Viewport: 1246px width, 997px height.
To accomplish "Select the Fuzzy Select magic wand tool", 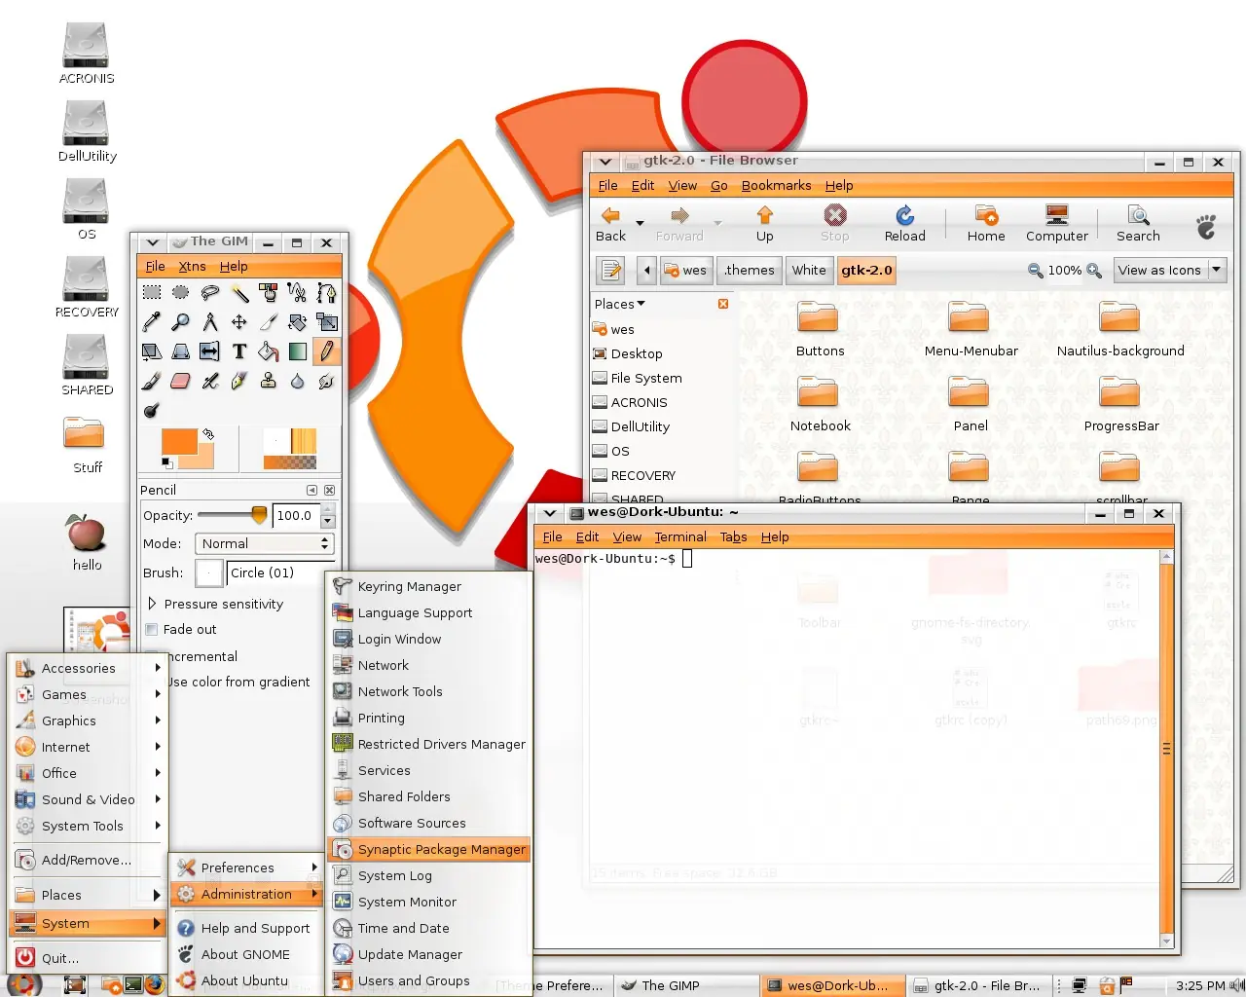I will [x=239, y=292].
